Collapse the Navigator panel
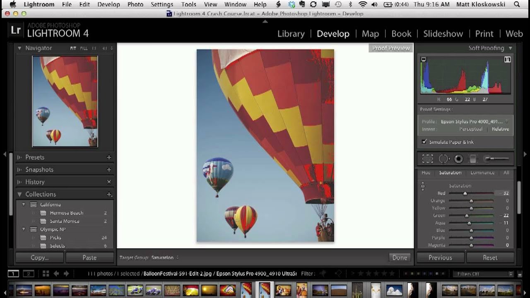Viewport: 530px width, 298px height. pos(19,48)
